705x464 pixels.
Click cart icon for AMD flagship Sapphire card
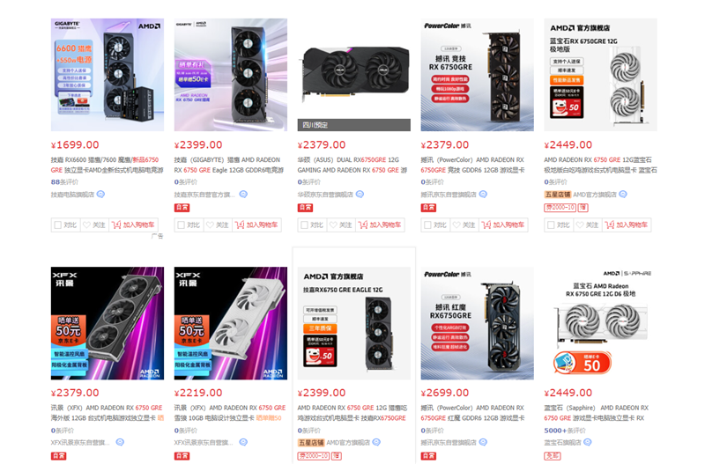tap(610, 225)
